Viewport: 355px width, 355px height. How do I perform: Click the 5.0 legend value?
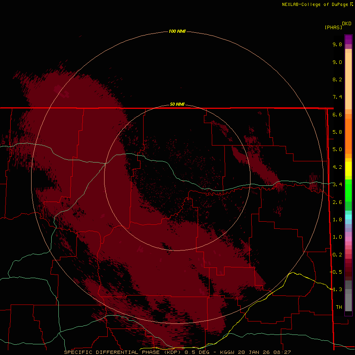pyautogui.click(x=337, y=149)
